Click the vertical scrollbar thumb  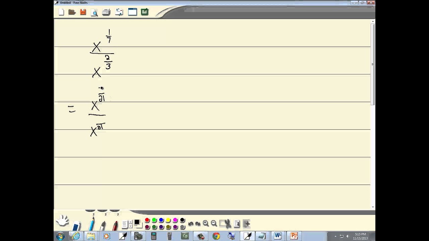pos(373,64)
